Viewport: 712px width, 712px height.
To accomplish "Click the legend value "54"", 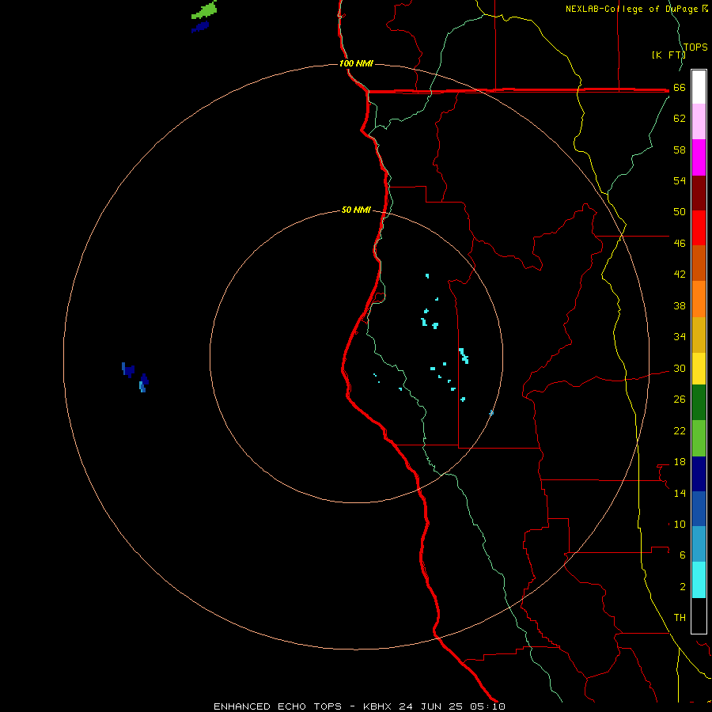I will [x=680, y=180].
